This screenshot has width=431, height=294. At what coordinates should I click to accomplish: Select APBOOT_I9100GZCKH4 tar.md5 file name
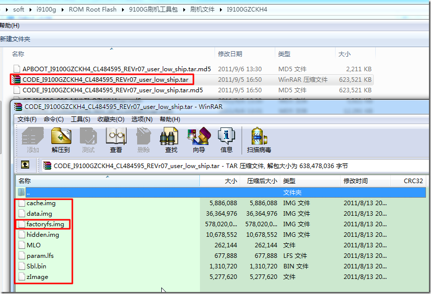pos(117,69)
